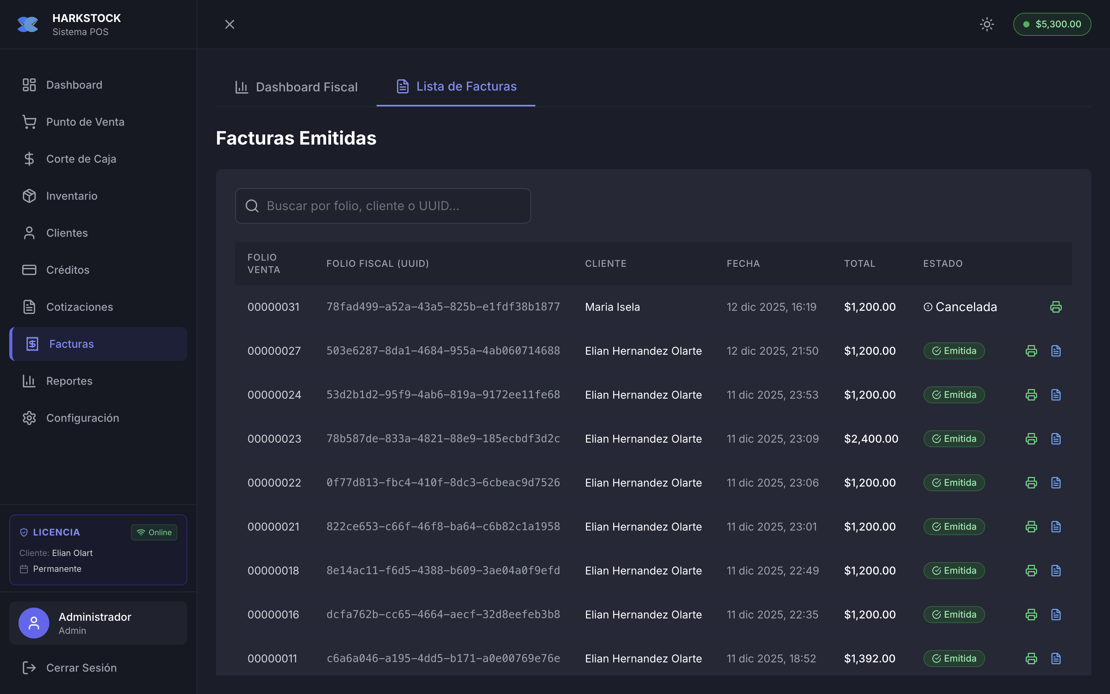Click the invoice search input field
Image resolution: width=1110 pixels, height=694 pixels.
(x=383, y=206)
